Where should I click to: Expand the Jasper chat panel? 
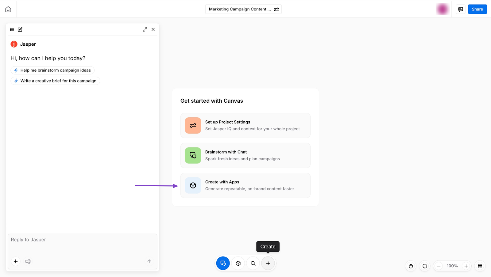pyautogui.click(x=145, y=29)
